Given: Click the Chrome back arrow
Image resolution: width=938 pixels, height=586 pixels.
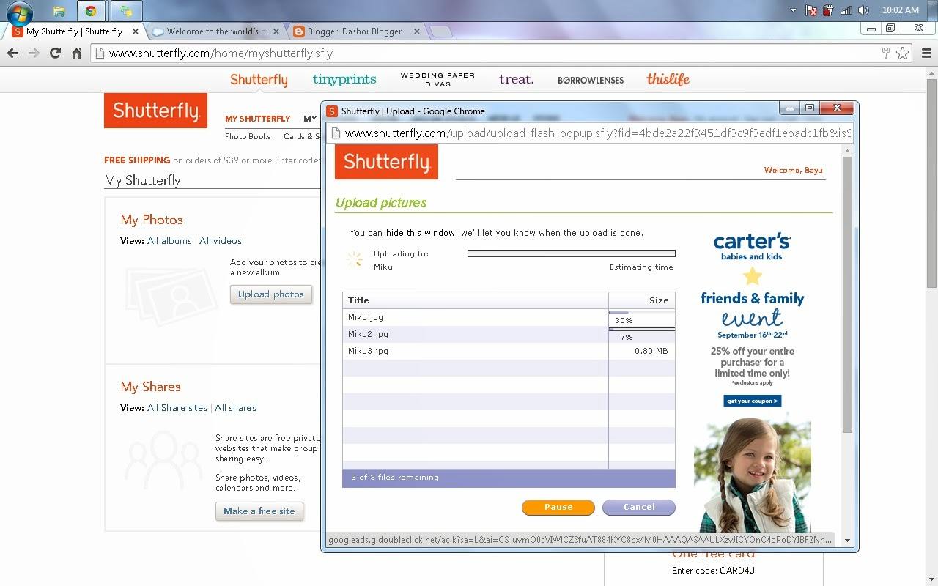Looking at the screenshot, I should [12, 53].
